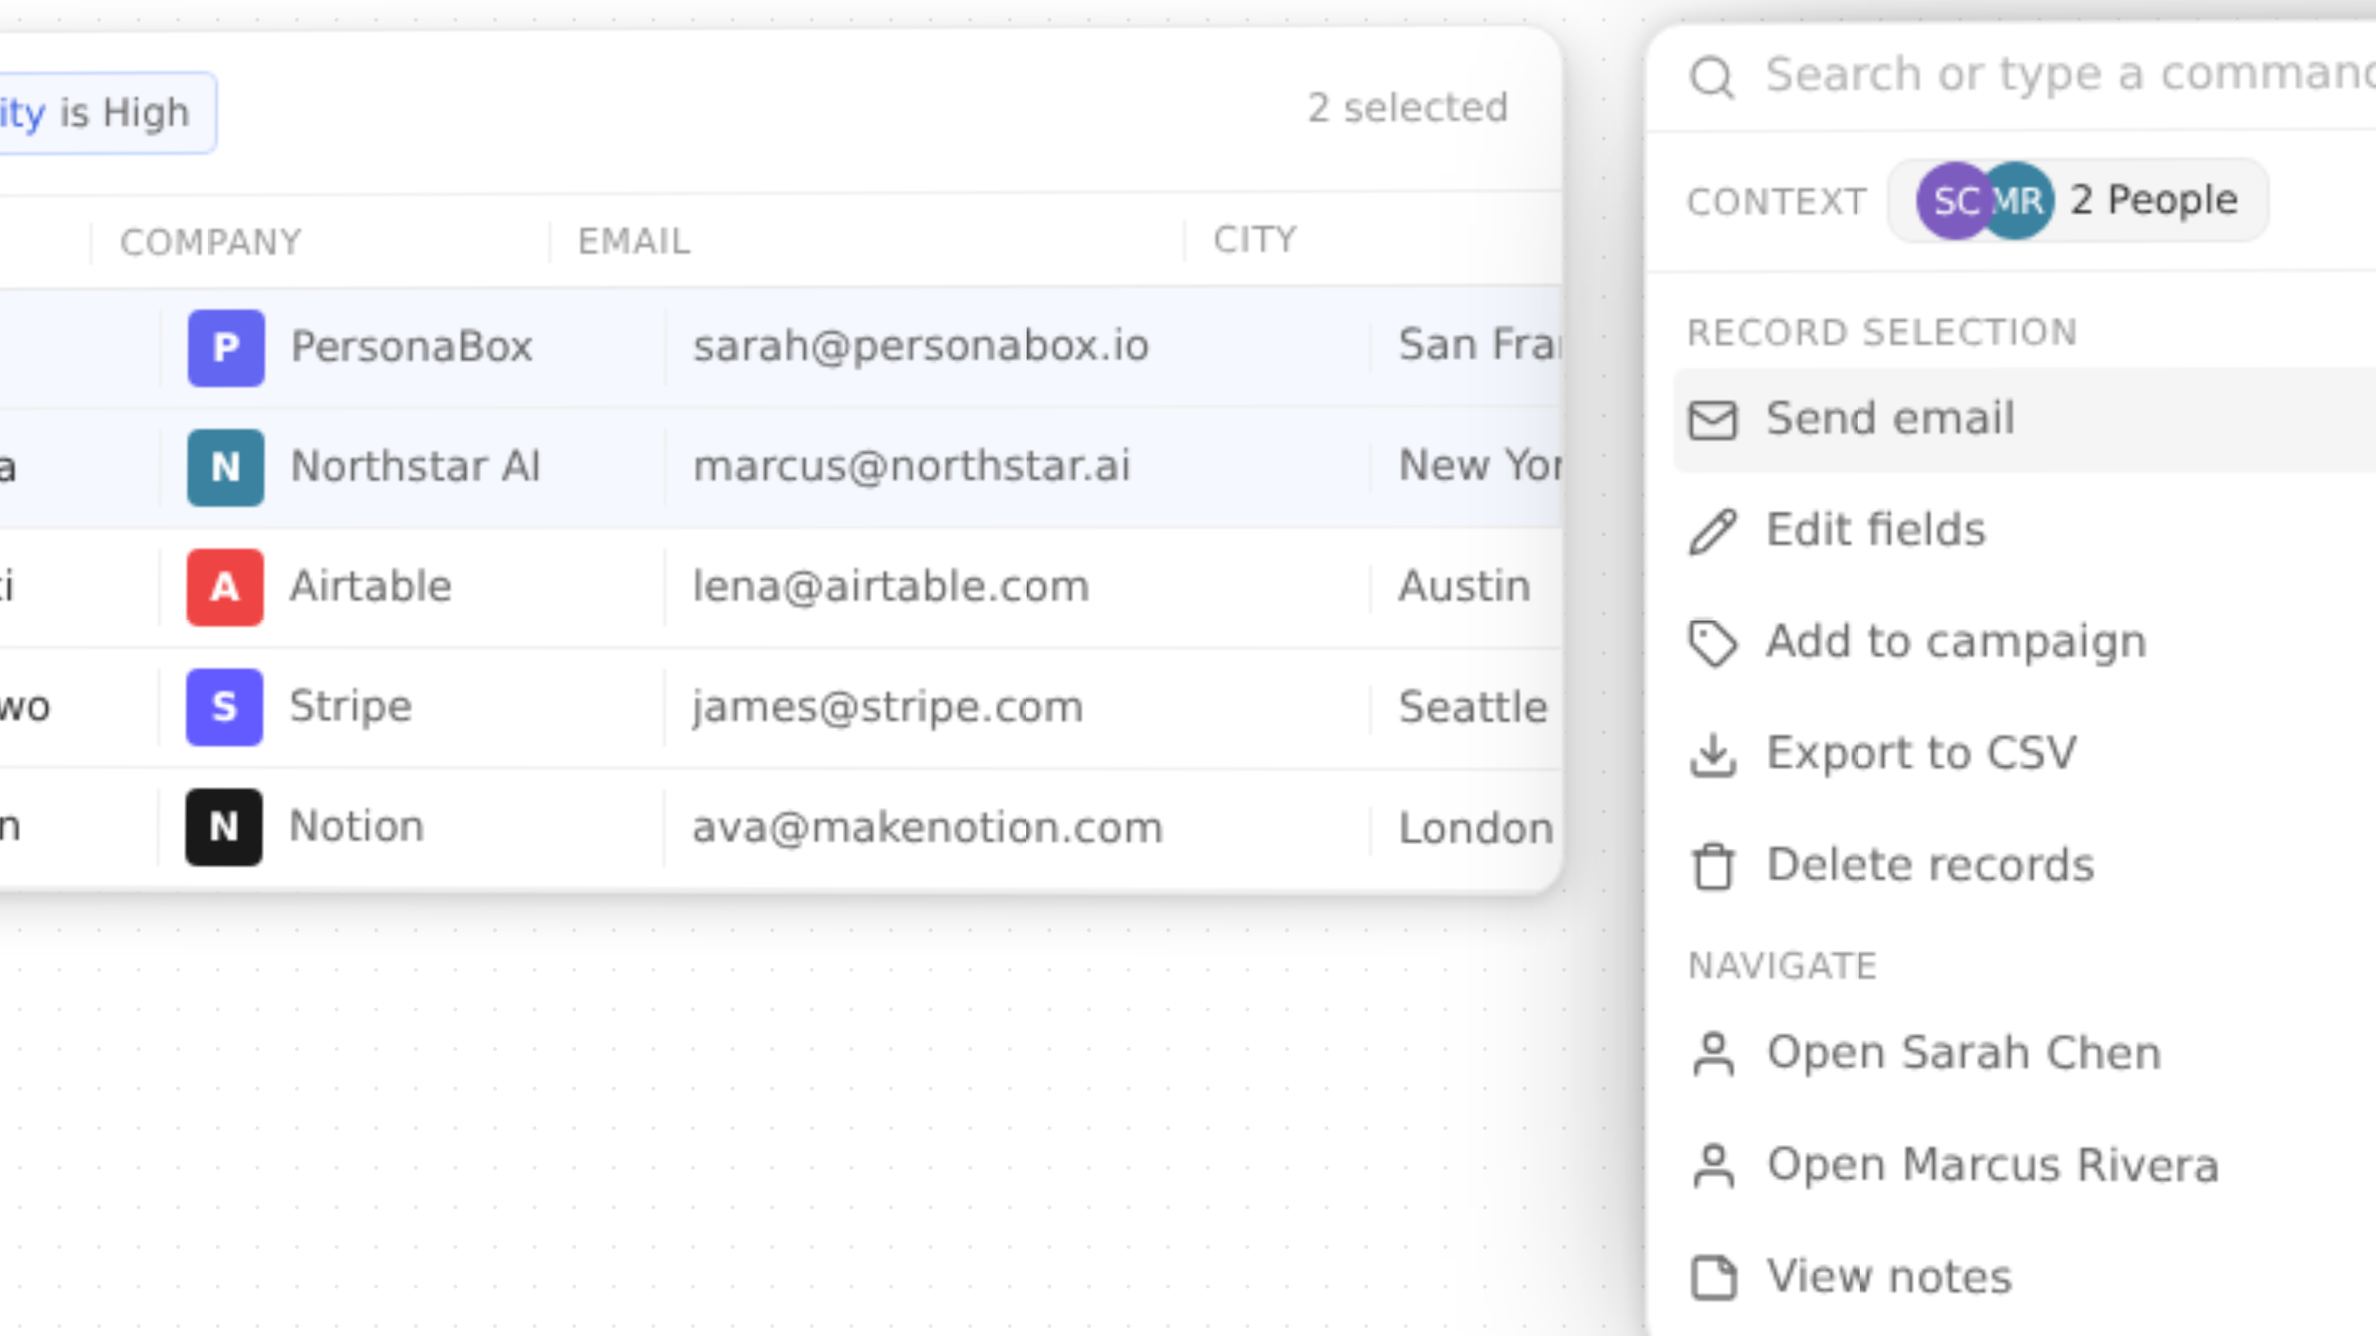This screenshot has width=2376, height=1336.
Task: Click the Notion company logo
Action: click(224, 827)
